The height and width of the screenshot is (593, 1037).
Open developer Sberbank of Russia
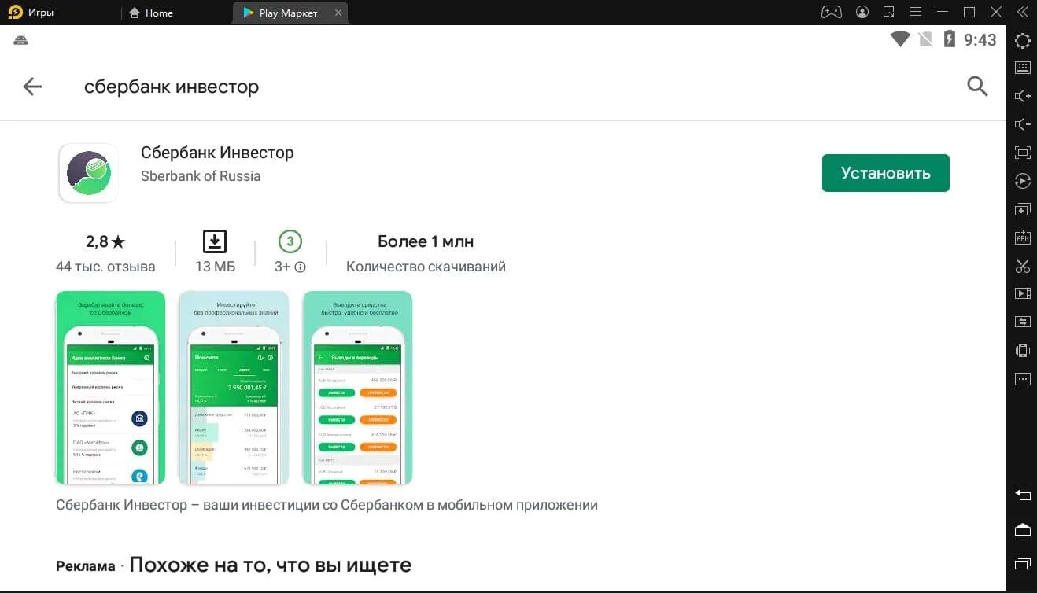201,176
